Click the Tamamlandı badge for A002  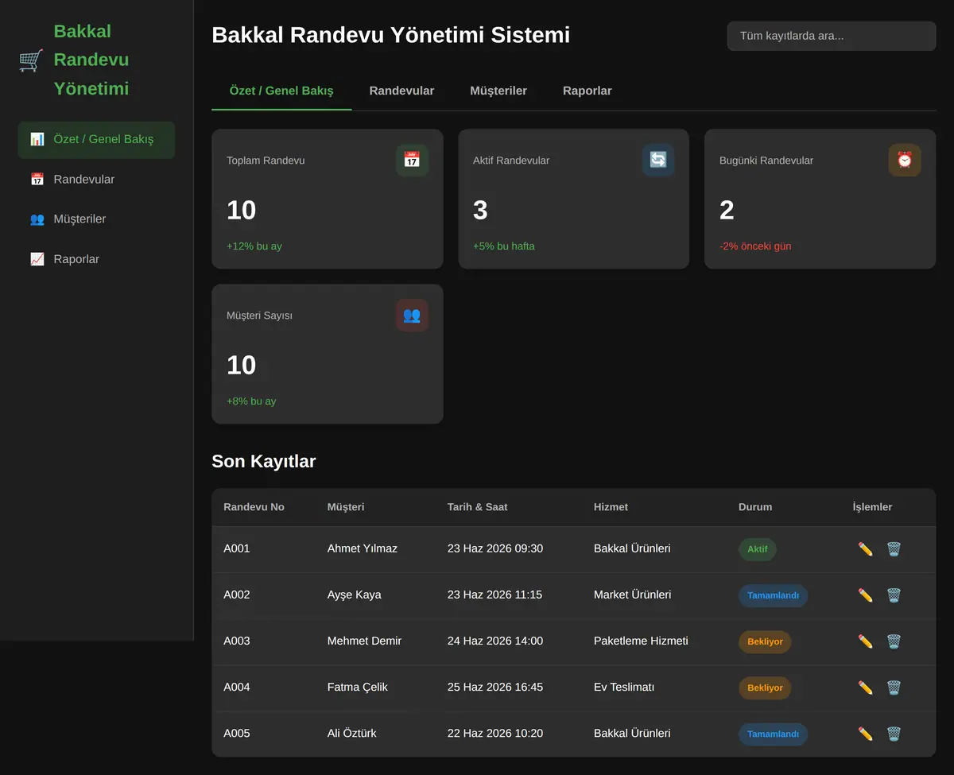pyautogui.click(x=773, y=595)
